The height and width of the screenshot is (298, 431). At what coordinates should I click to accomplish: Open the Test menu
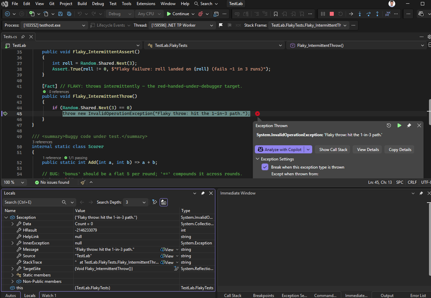(113, 4)
